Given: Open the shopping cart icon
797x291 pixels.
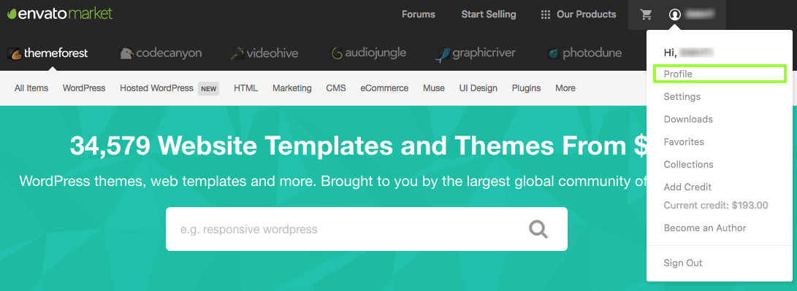Looking at the screenshot, I should coord(646,15).
